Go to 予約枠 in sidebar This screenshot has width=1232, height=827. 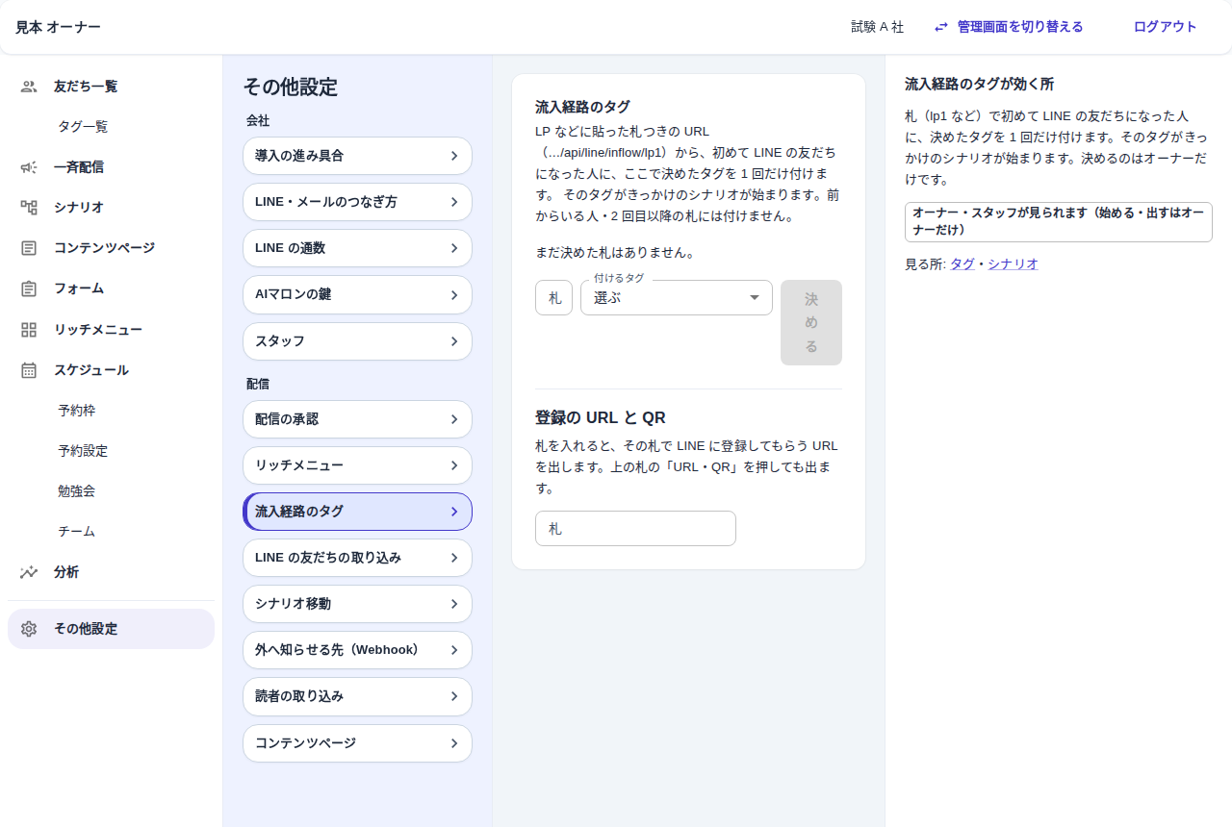(x=111, y=411)
